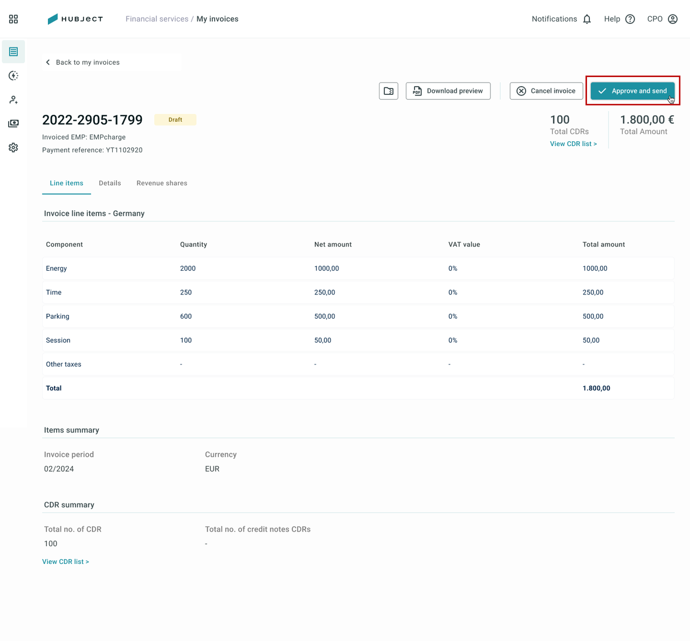Open the invoices list sidebar icon
Viewport: 690px width, 641px height.
pyautogui.click(x=13, y=52)
